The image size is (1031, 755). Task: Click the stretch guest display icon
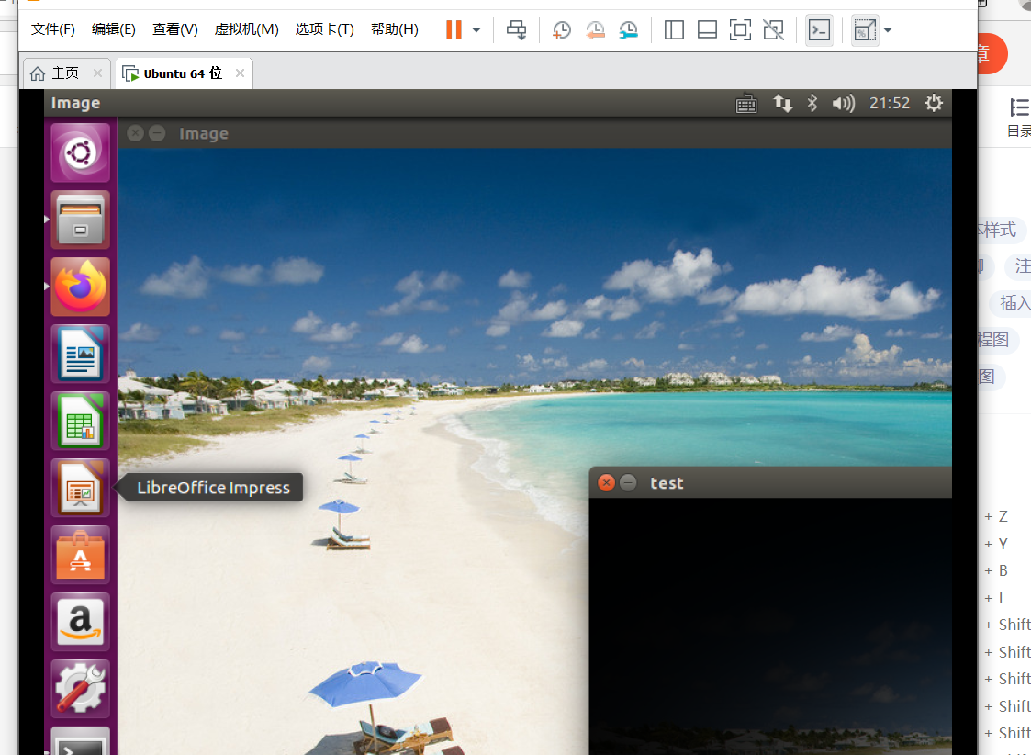pos(865,29)
